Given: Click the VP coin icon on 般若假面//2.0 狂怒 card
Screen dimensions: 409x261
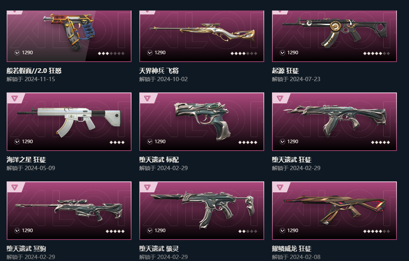Looking at the screenshot, I should tap(17, 53).
